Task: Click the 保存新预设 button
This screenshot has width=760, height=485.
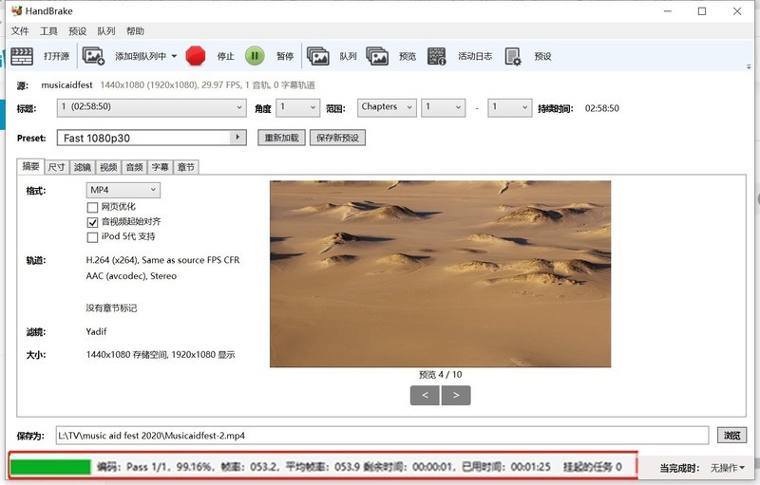Action: pyautogui.click(x=337, y=138)
